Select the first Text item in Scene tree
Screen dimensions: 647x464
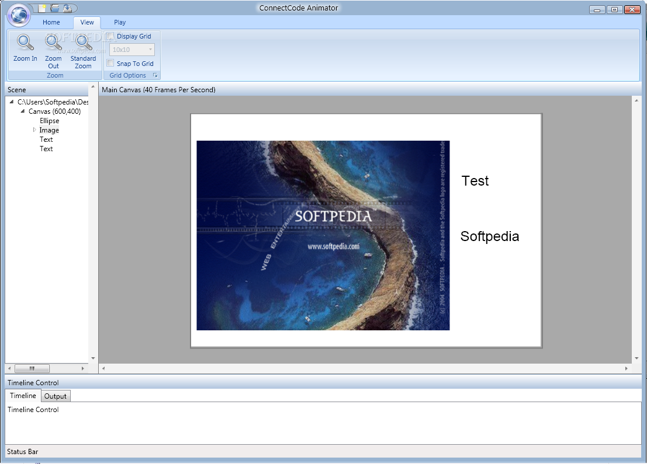coord(46,139)
